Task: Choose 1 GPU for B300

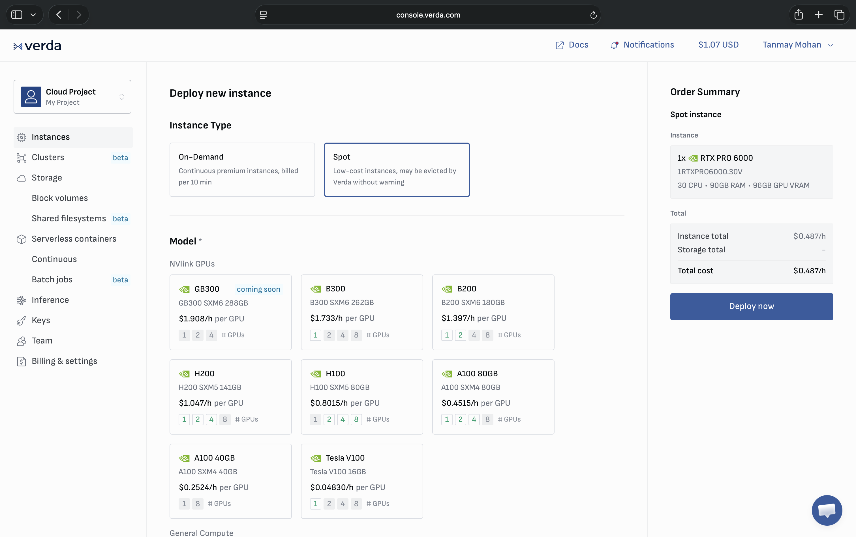Action: 315,335
